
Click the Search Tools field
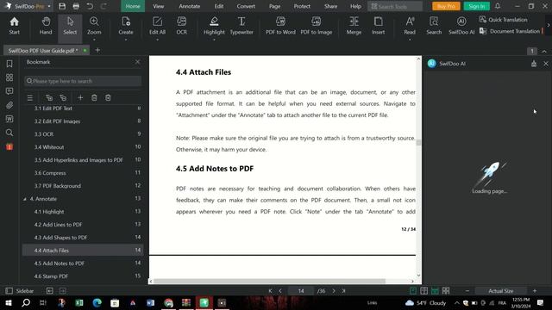[395, 6]
